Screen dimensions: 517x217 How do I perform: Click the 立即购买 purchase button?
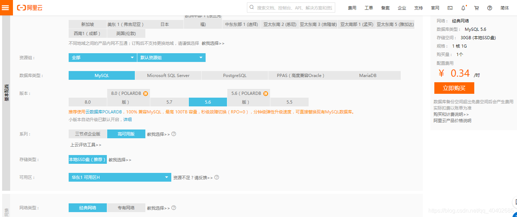pos(454,88)
